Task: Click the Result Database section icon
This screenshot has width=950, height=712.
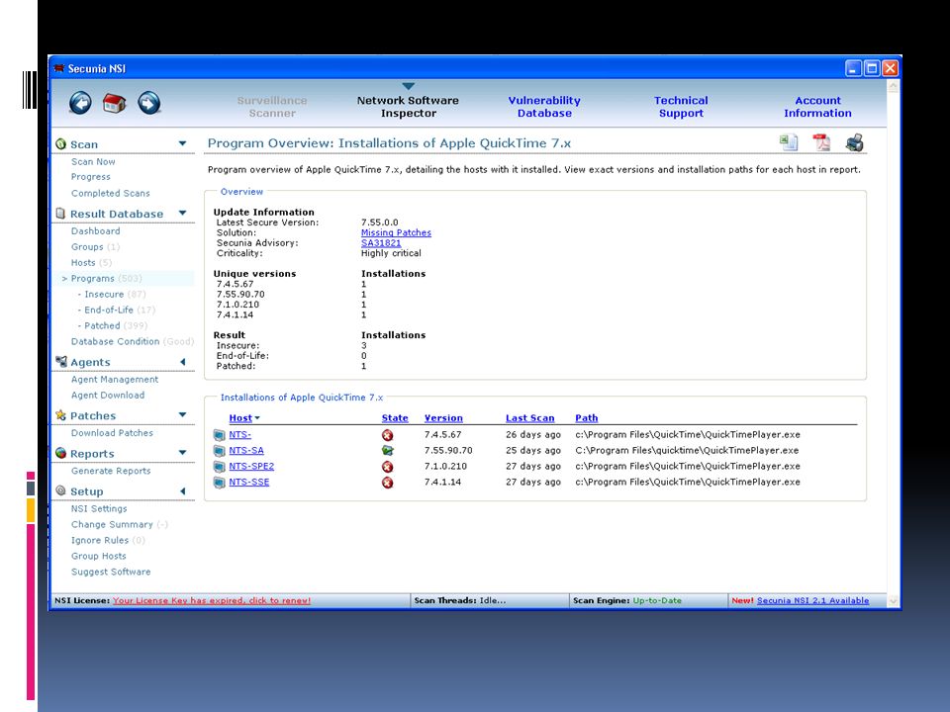Action: pyautogui.click(x=60, y=214)
